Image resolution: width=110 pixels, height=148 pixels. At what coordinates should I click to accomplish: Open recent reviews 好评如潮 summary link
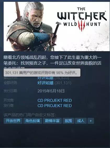pyautogui.click(x=45, y=78)
